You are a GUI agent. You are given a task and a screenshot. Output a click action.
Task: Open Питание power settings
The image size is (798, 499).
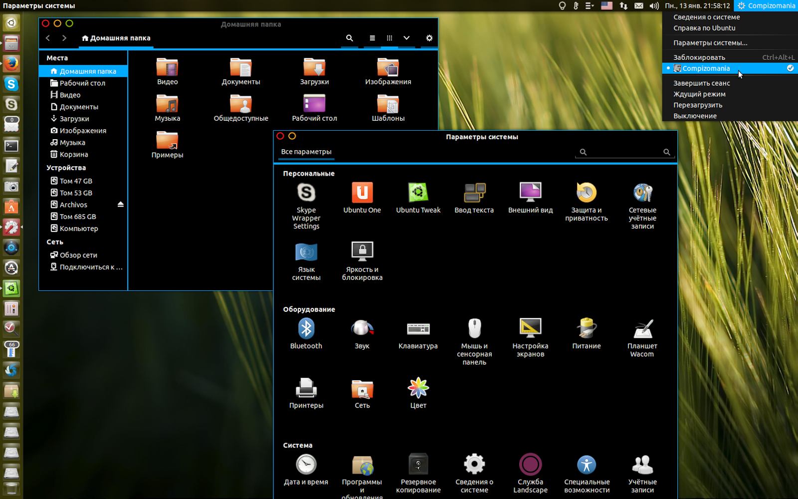click(587, 334)
